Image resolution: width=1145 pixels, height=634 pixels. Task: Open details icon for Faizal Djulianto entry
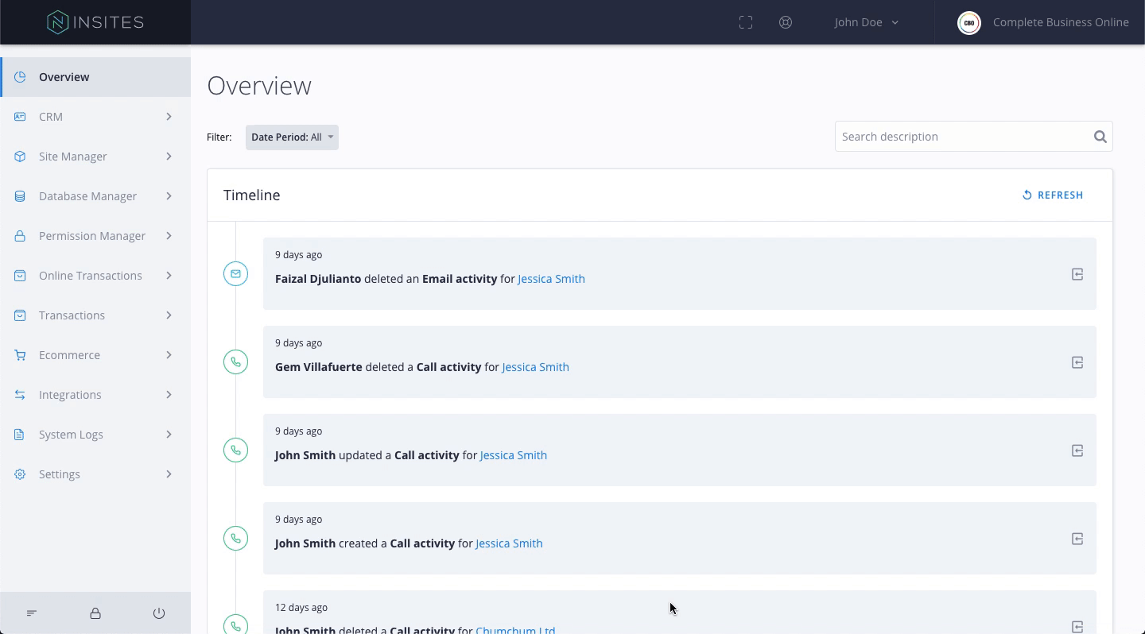(1077, 274)
